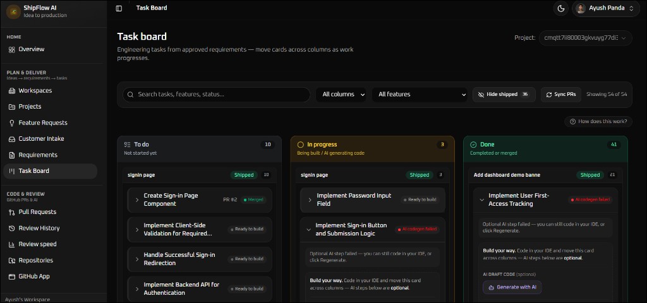The height and width of the screenshot is (303, 647).
Task: Expand Implement Client-Side Validation card
Action: point(137,230)
